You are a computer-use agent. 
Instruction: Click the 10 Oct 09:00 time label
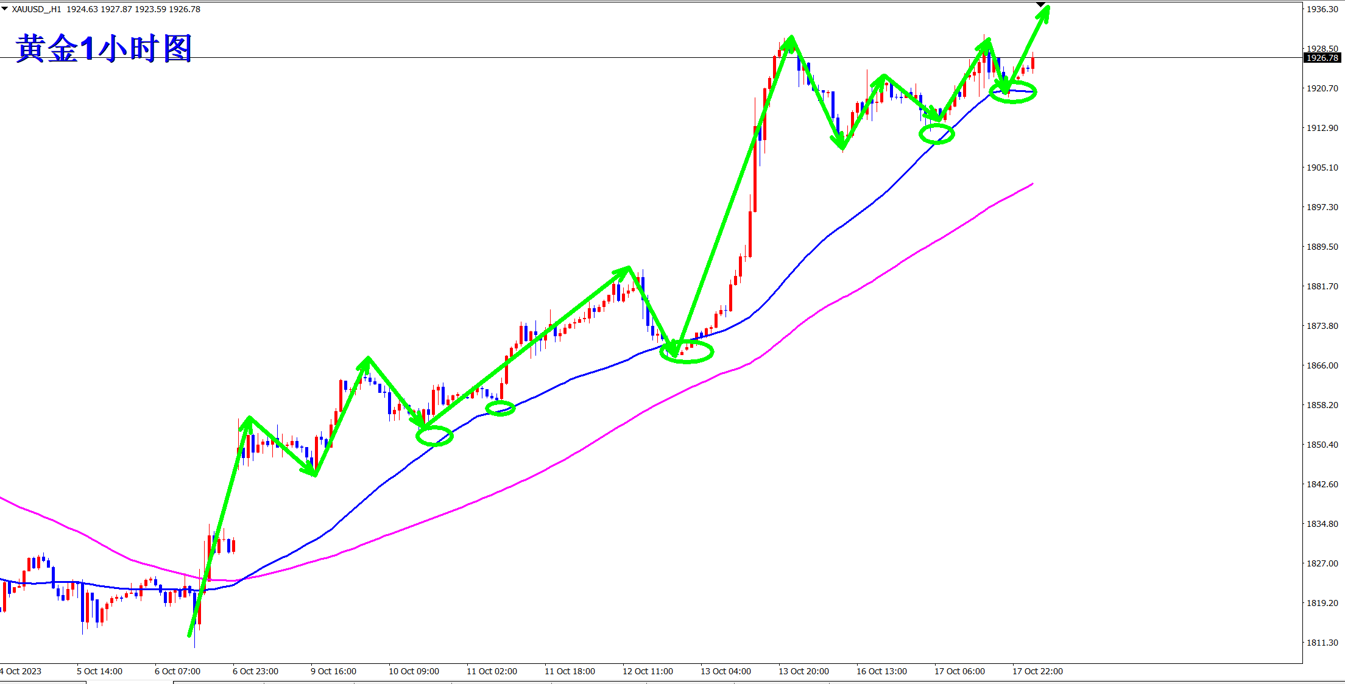point(414,671)
